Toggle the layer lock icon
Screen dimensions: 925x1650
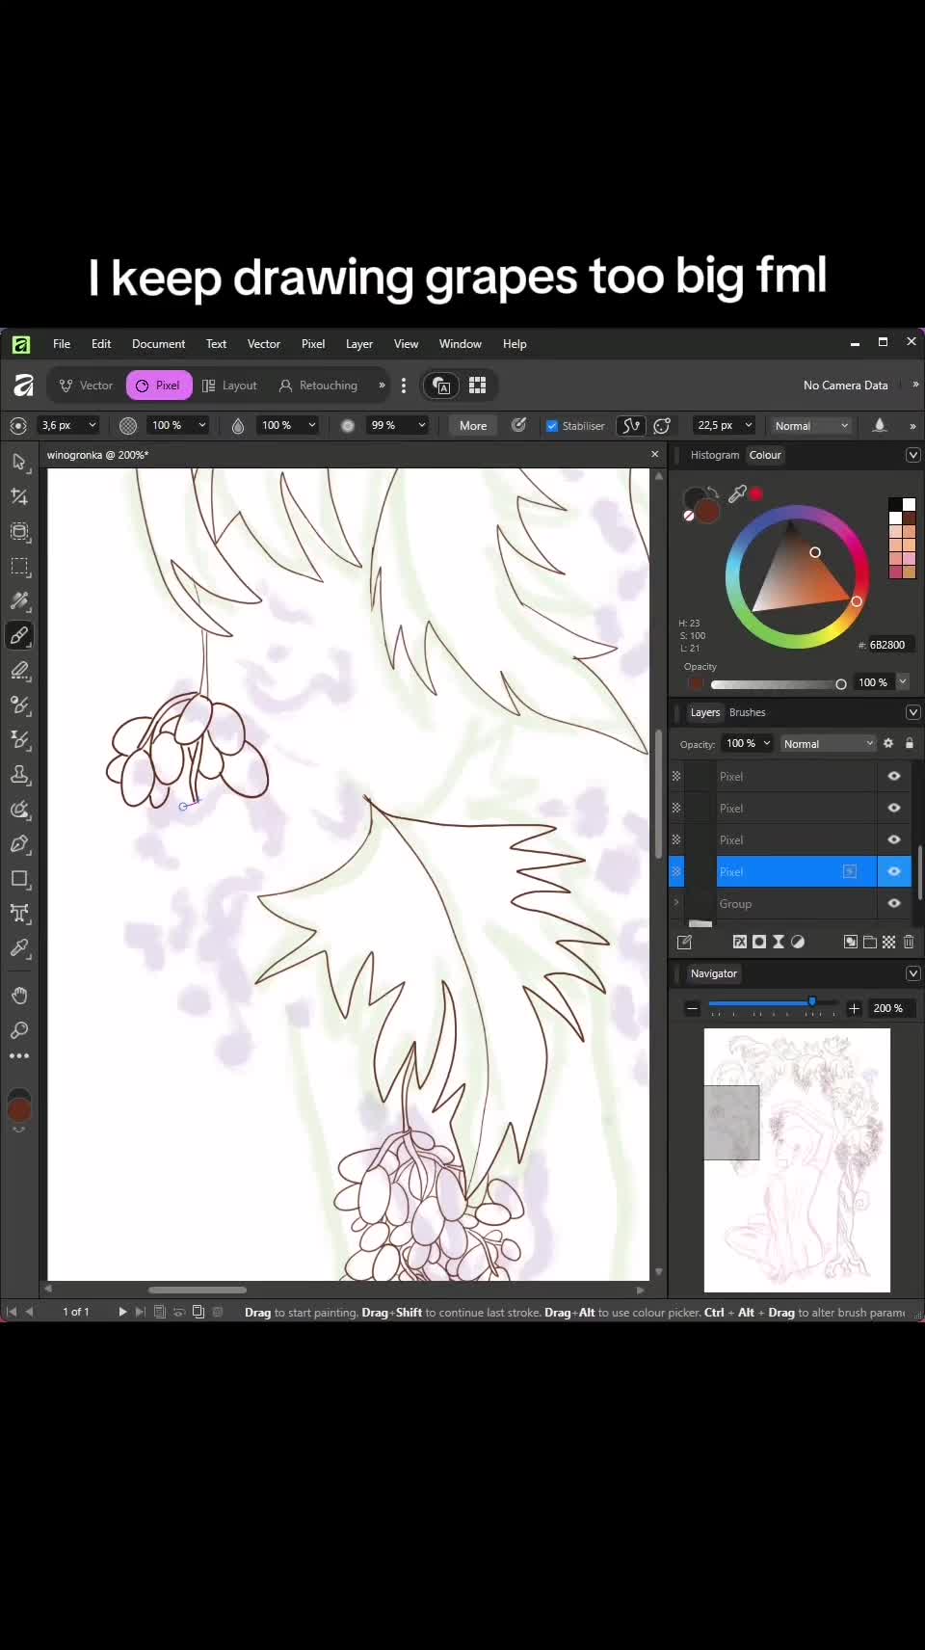coord(909,743)
